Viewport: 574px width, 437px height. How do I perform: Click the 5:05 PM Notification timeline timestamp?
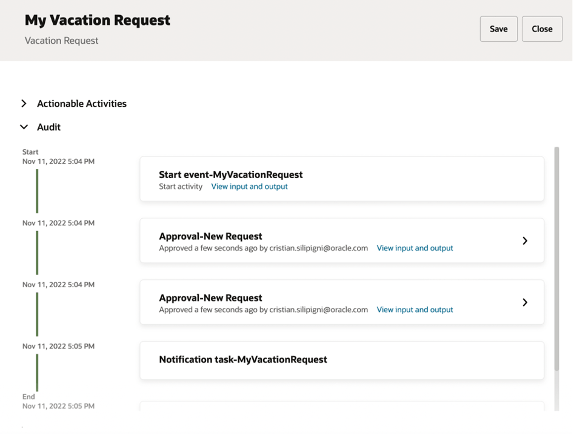tap(58, 346)
